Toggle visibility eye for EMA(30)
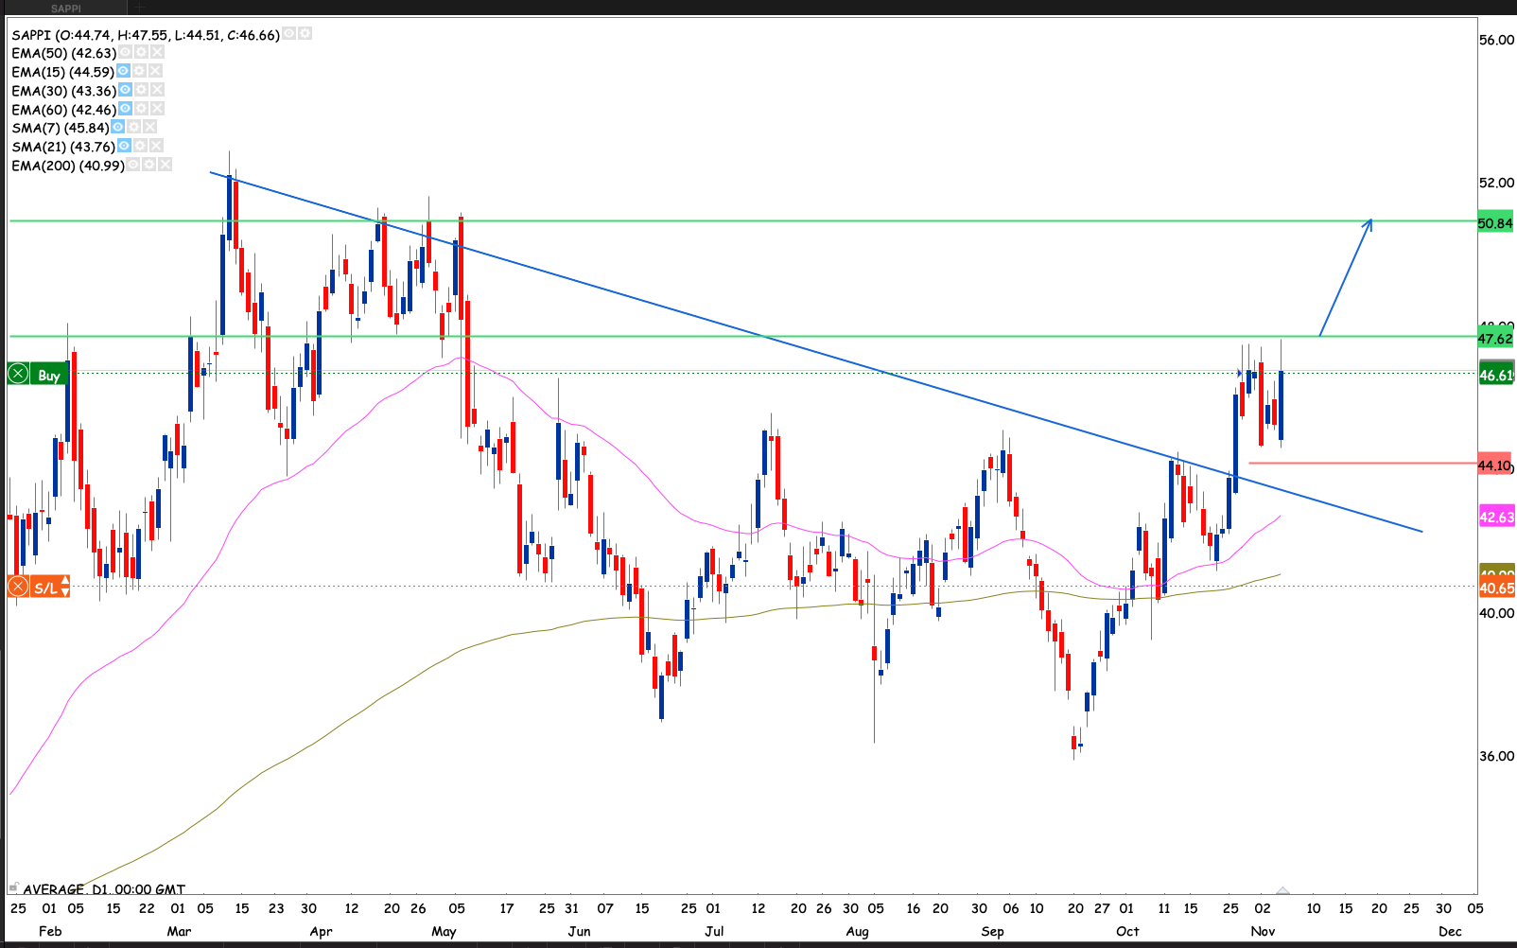This screenshot has width=1517, height=948. click(126, 90)
